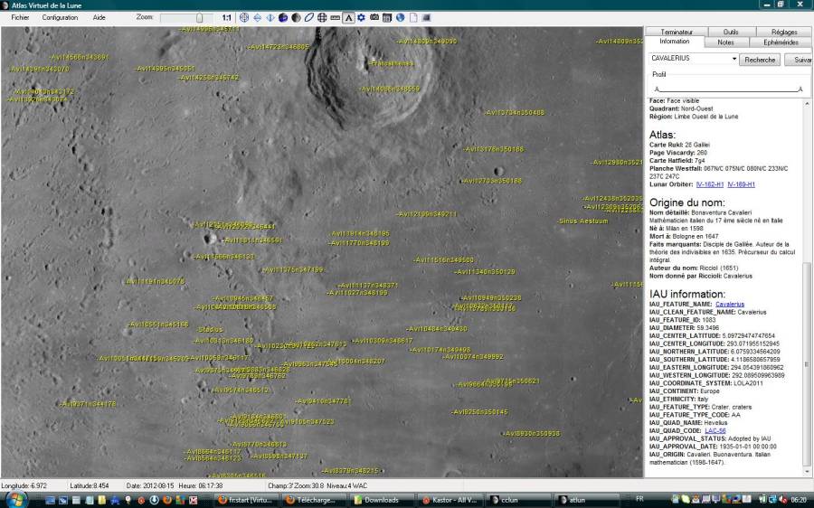Click the blank page document toolbar icon
This screenshot has height=508, width=814.
click(x=413, y=18)
